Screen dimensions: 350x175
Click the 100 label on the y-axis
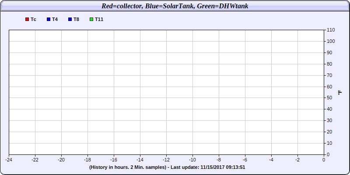(x=331, y=41)
